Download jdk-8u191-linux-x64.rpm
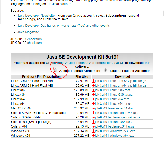 pyautogui.click(x=112, y=99)
